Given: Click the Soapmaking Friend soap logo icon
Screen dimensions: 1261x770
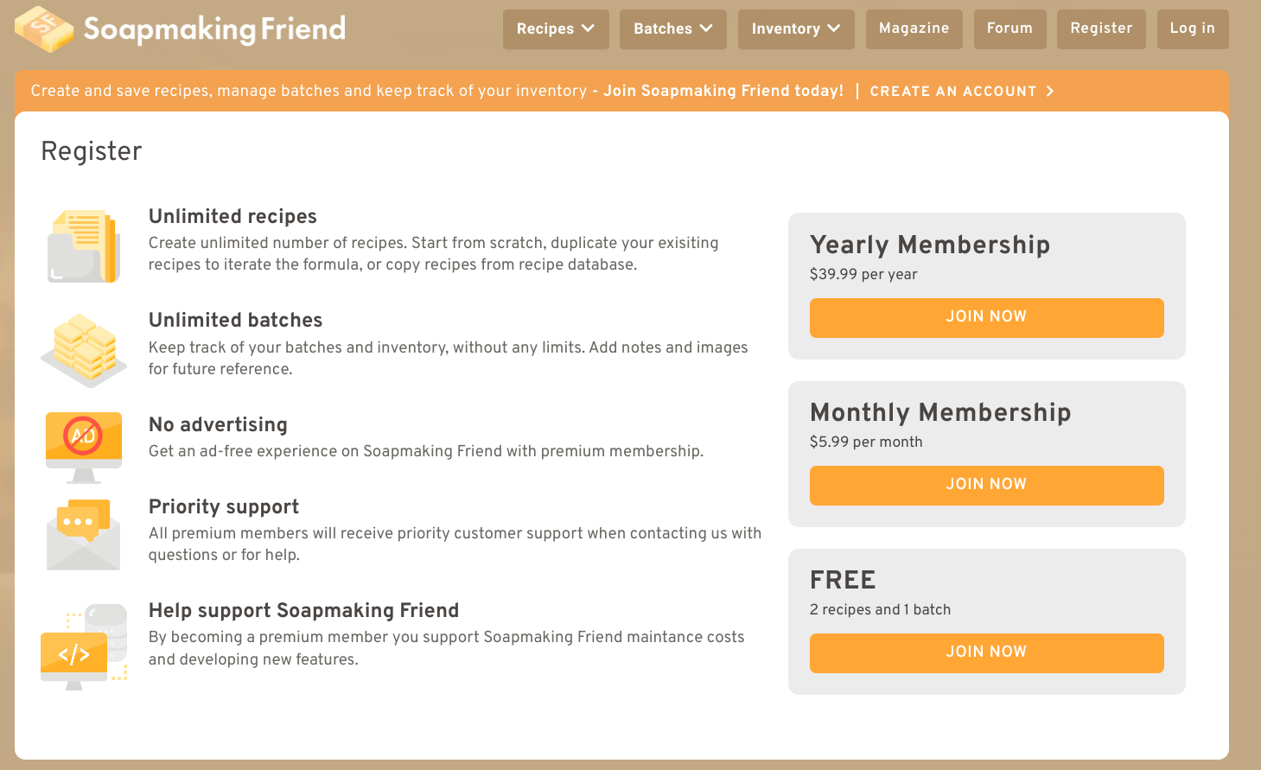Looking at the screenshot, I should click(x=44, y=29).
